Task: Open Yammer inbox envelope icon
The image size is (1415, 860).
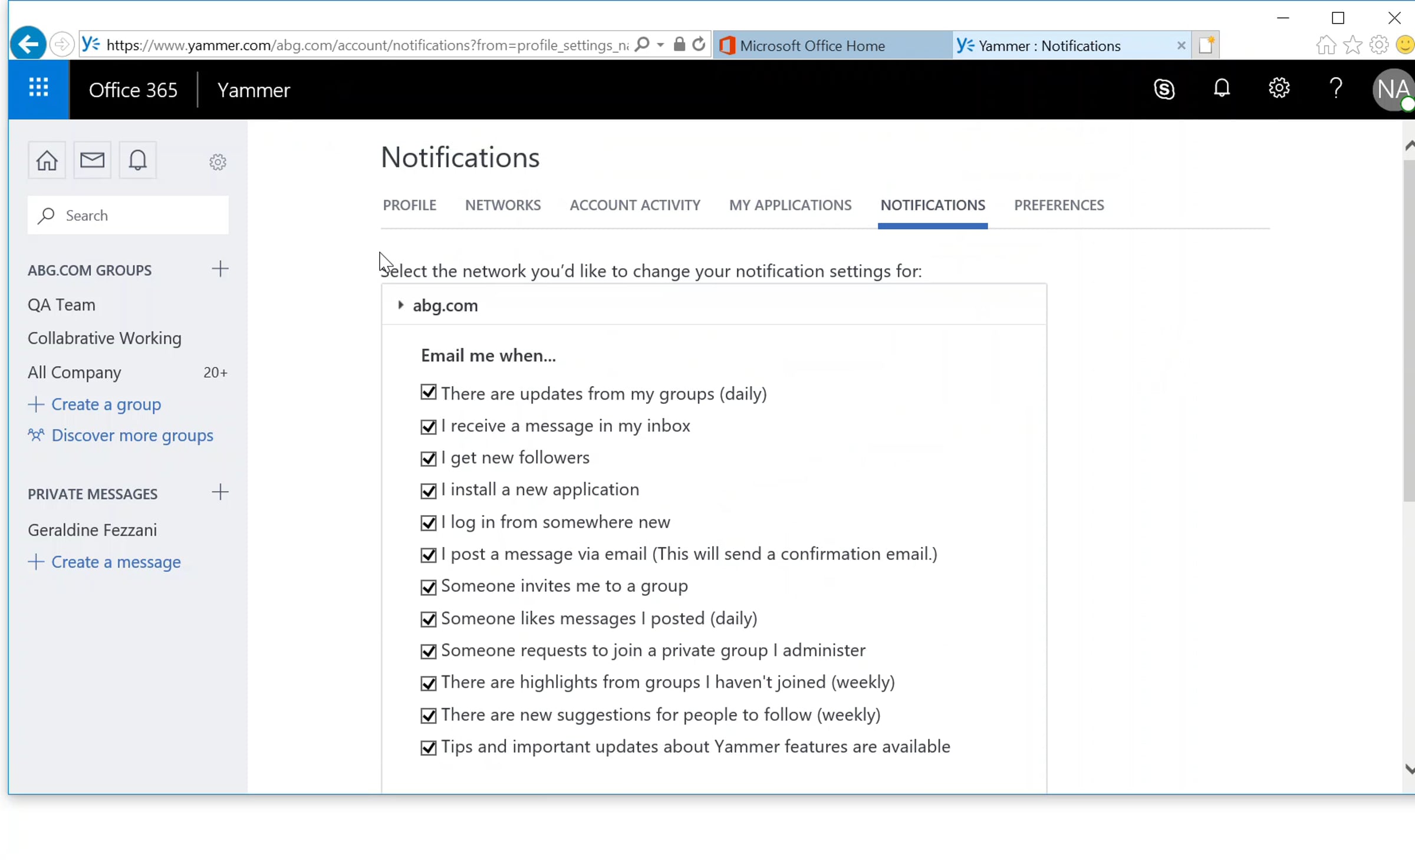Action: click(x=92, y=160)
